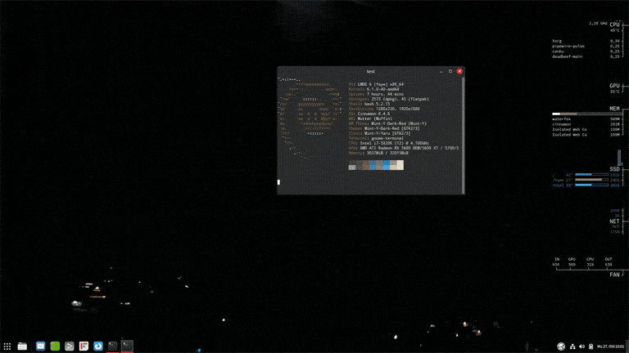Open the file manager from the panel
This screenshot has width=629, height=353.
click(22, 346)
